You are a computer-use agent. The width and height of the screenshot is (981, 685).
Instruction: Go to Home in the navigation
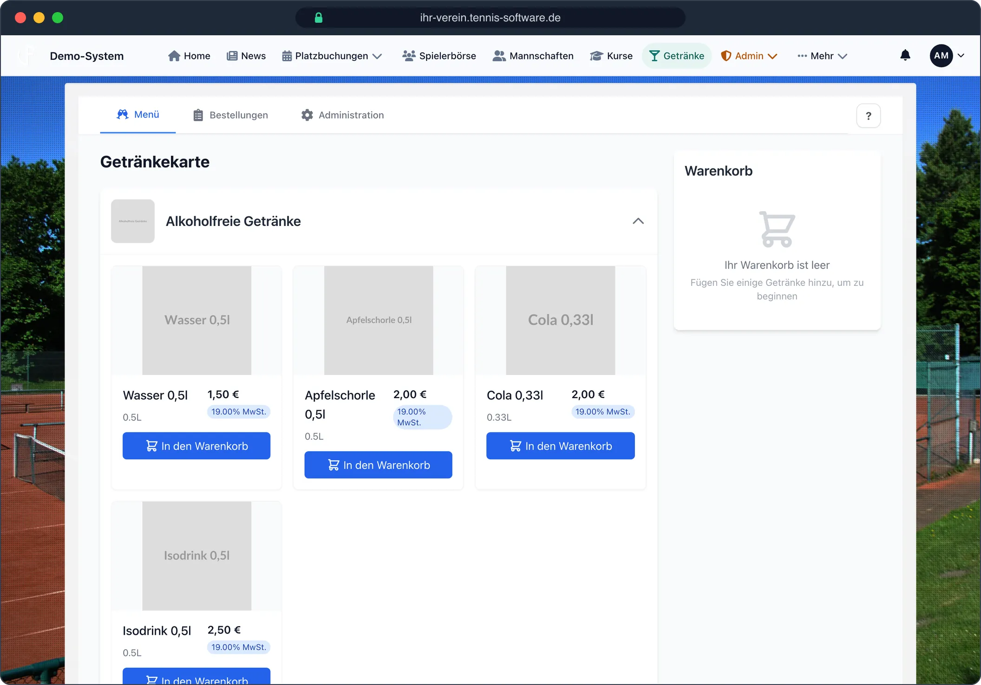coord(189,56)
